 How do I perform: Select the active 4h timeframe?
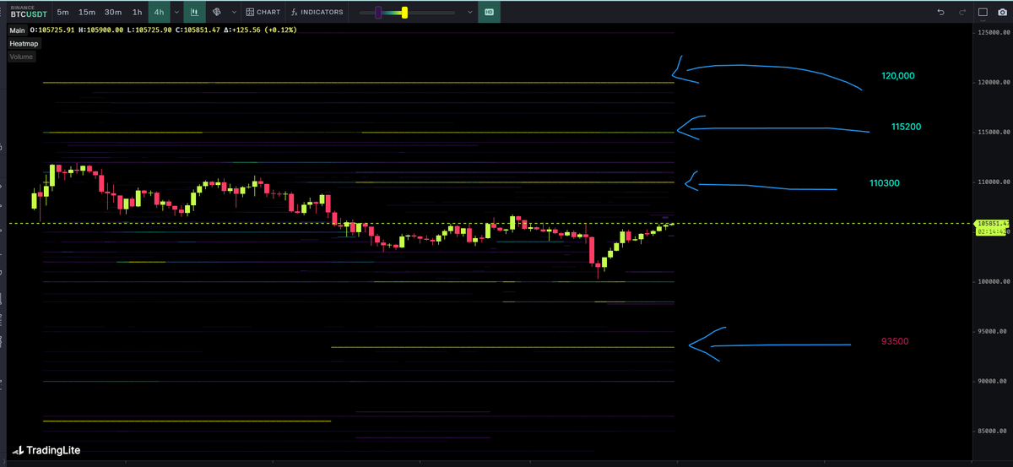(159, 12)
